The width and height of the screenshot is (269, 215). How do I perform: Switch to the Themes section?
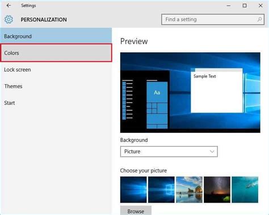56,86
